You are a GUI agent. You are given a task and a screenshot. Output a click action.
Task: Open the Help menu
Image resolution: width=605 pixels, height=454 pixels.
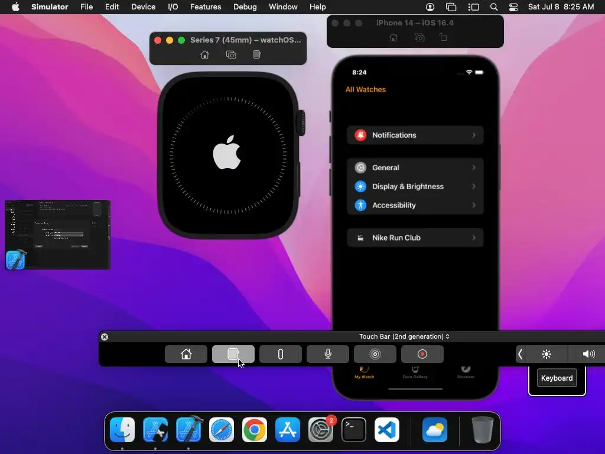click(x=317, y=7)
